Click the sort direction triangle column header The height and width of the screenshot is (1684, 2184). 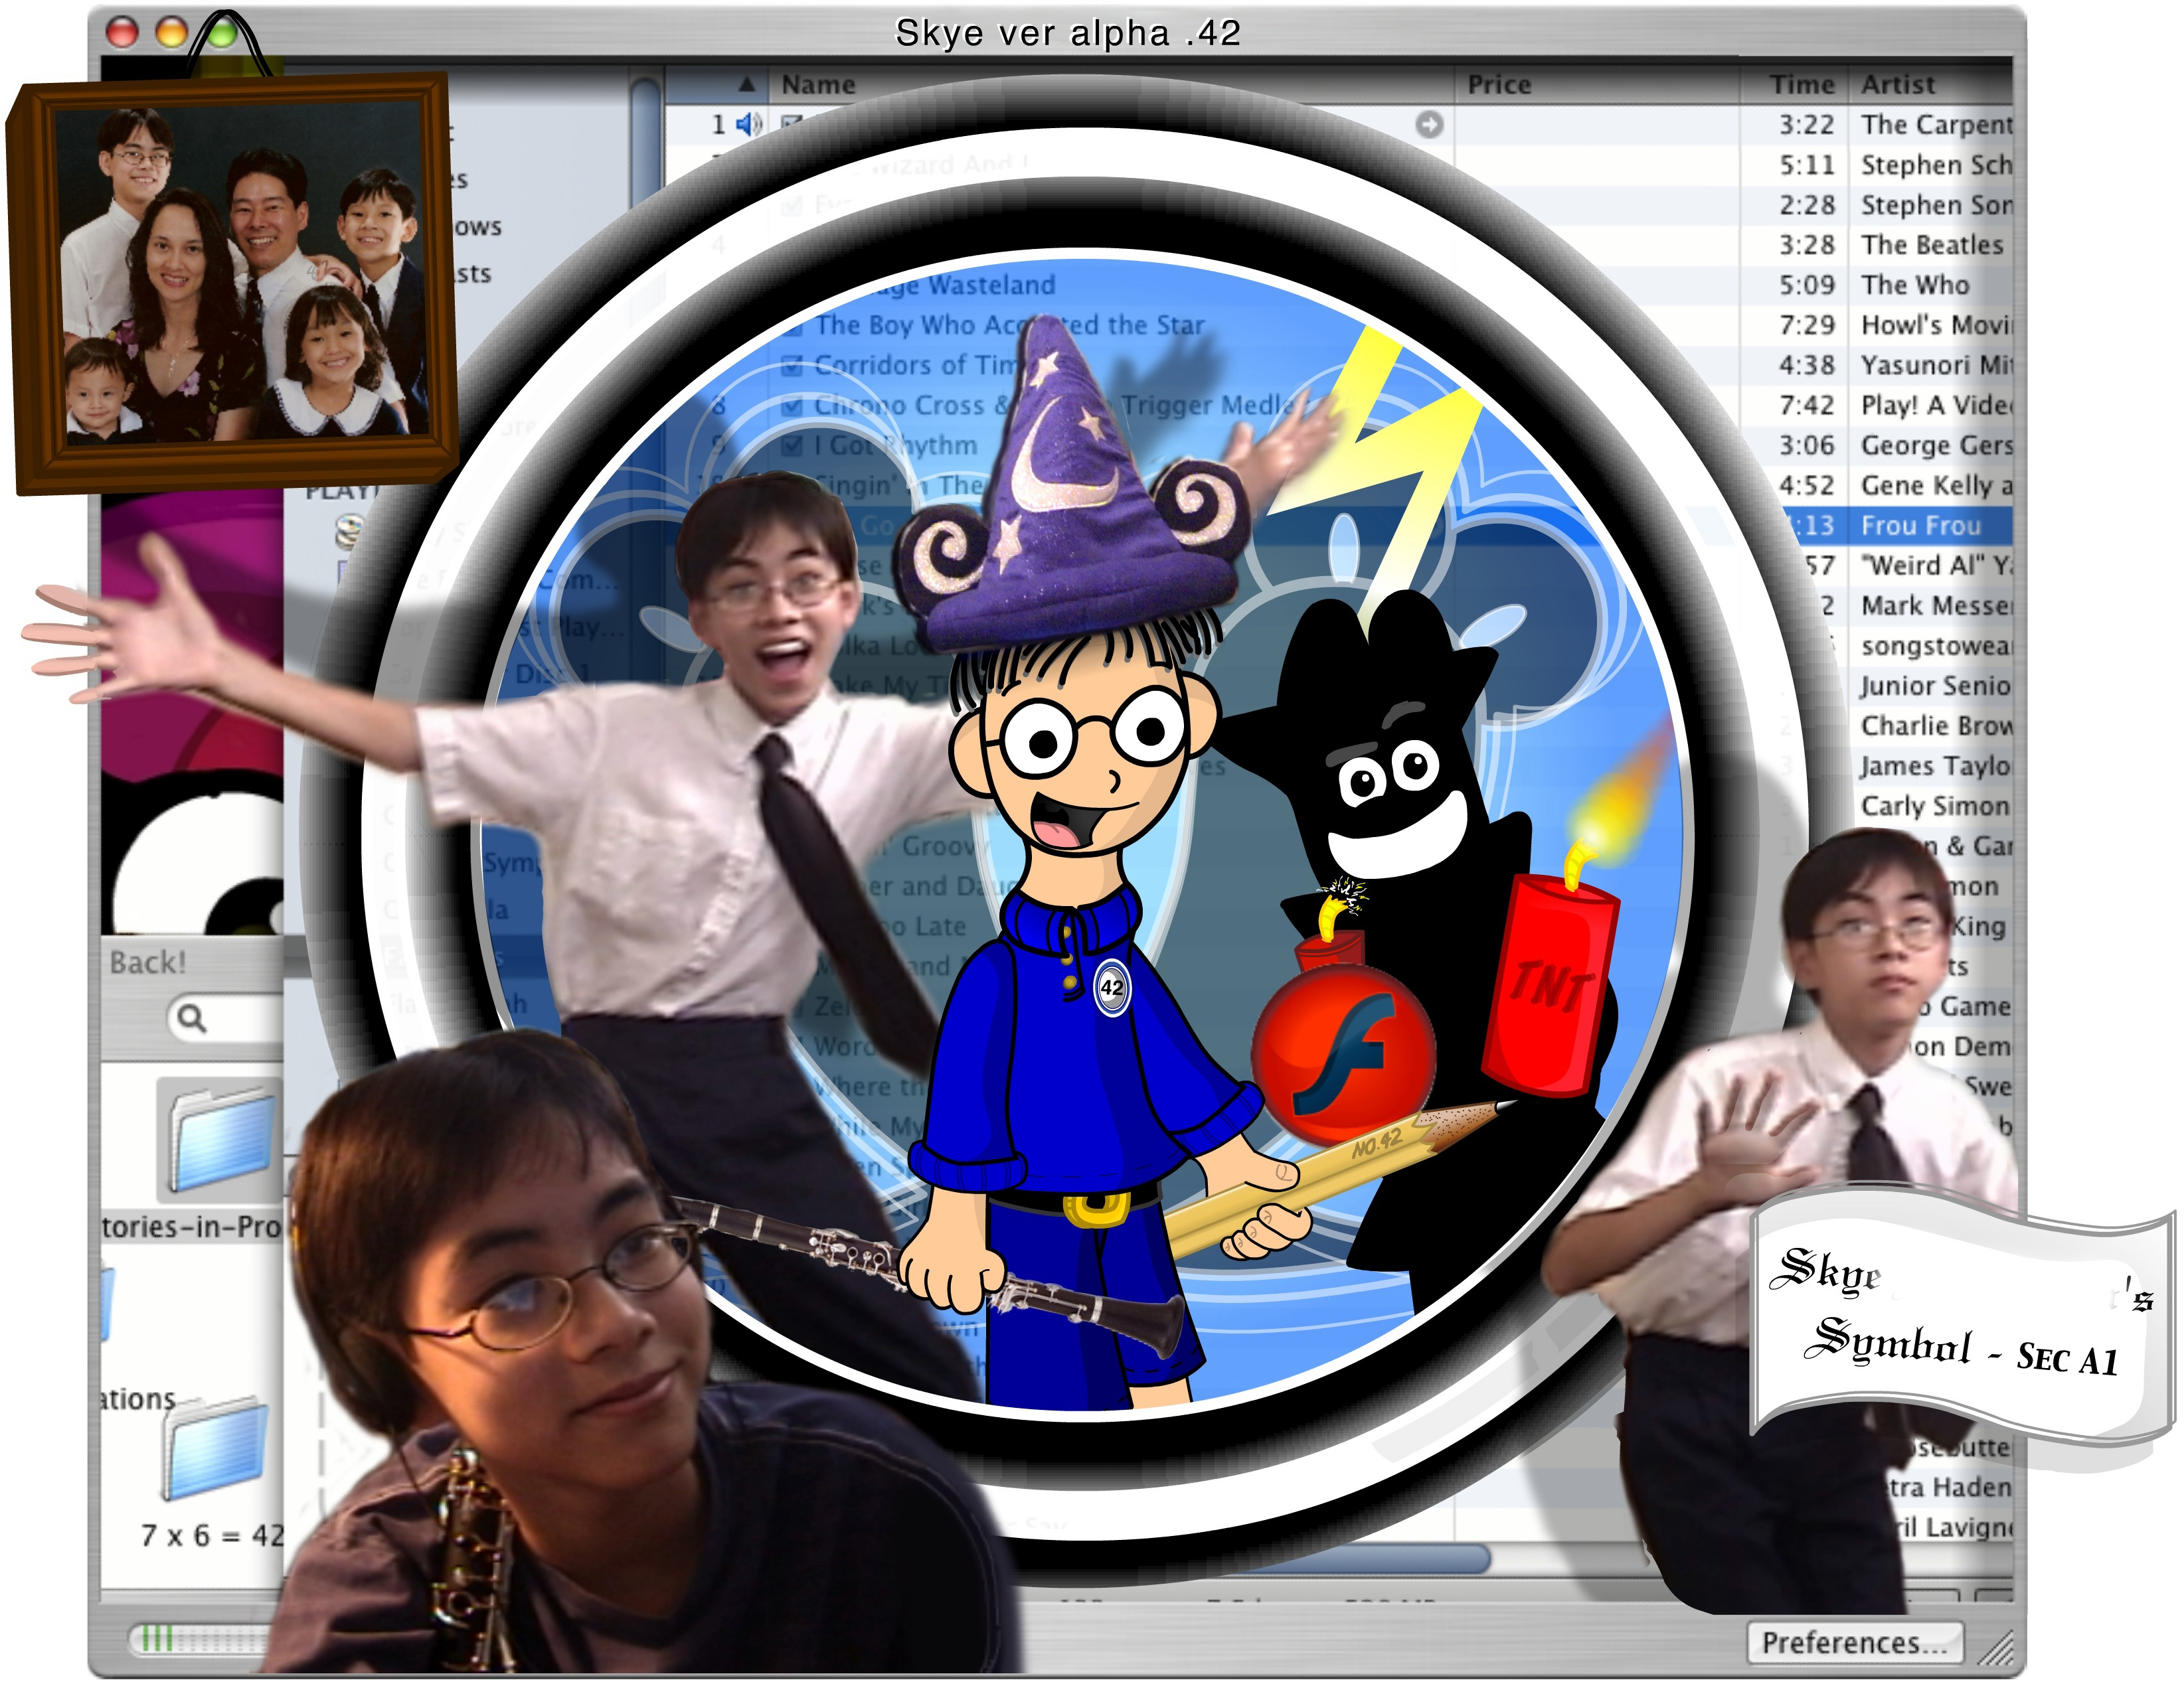pyautogui.click(x=746, y=84)
